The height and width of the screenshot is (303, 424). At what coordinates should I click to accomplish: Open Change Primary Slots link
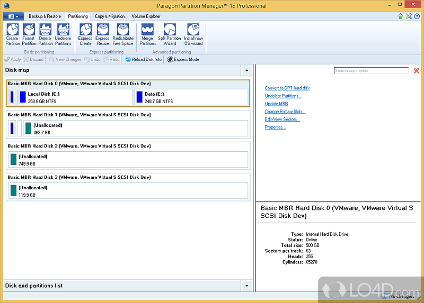point(285,112)
